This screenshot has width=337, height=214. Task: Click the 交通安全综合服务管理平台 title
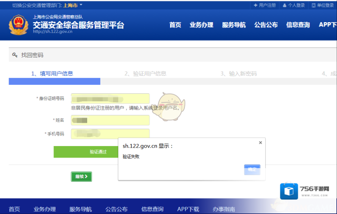79,25
